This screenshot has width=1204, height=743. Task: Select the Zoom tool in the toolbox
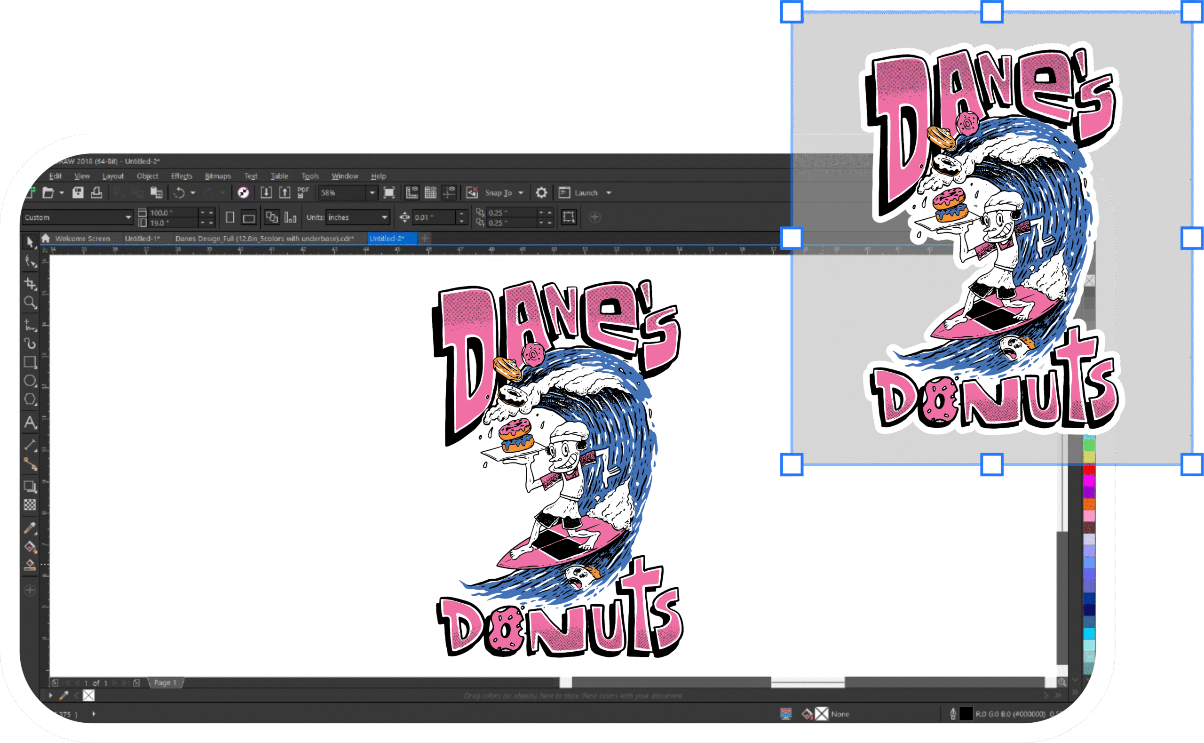[30, 303]
